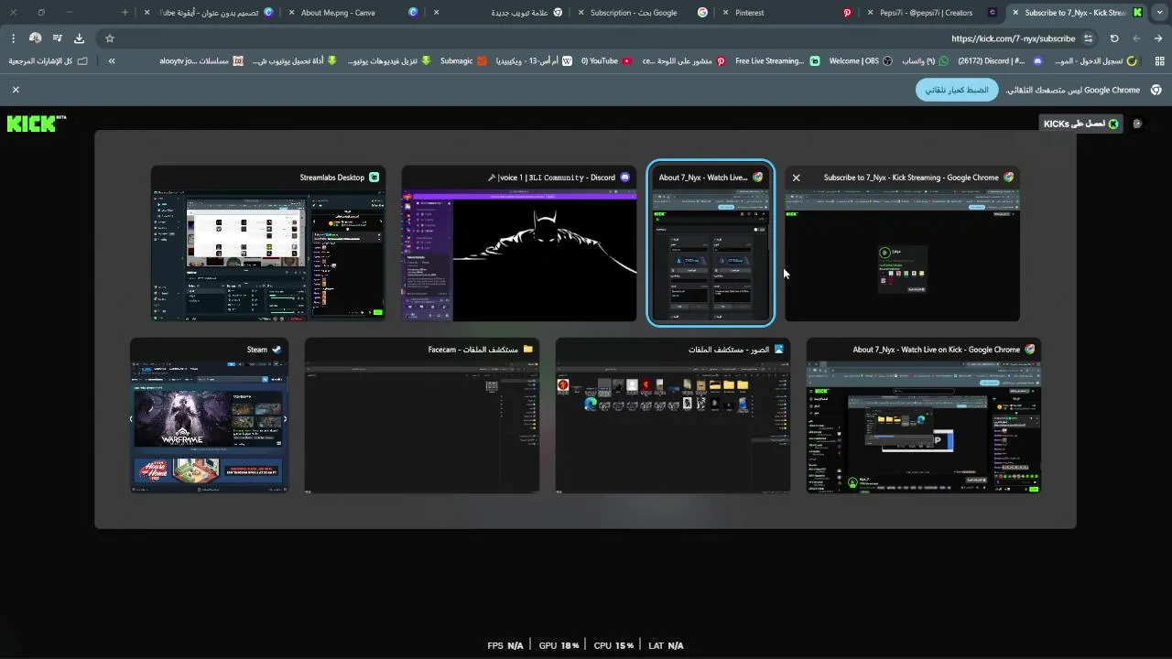Click the Get KICKs button
Viewport: 1172px width, 659px height.
1080,124
